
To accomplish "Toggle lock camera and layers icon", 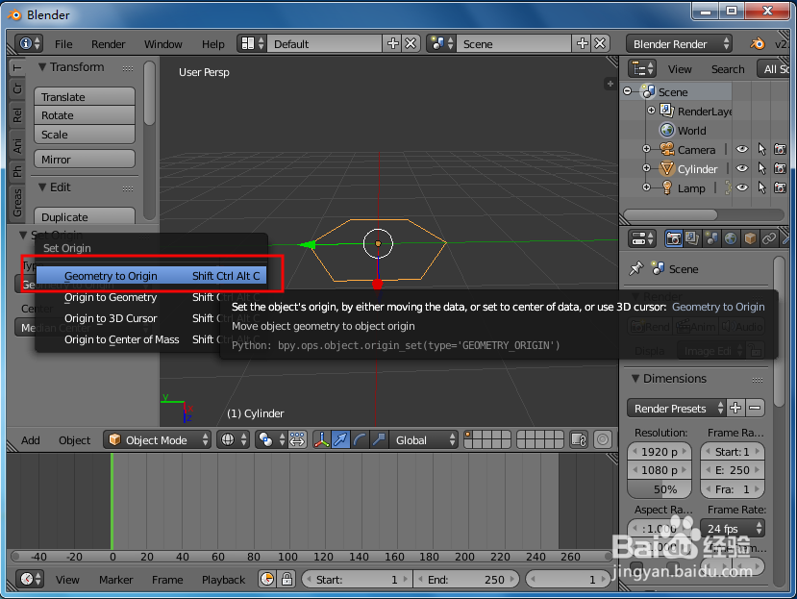I will pyautogui.click(x=579, y=439).
